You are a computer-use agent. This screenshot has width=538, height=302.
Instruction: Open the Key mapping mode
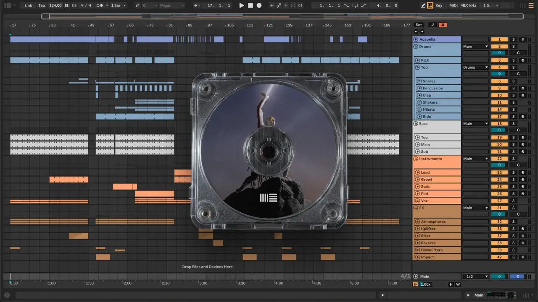point(439,5)
